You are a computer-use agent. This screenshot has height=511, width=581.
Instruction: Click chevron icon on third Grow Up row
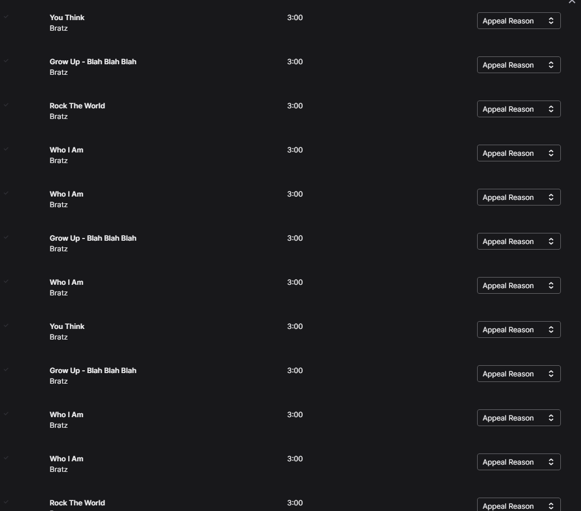(551, 374)
